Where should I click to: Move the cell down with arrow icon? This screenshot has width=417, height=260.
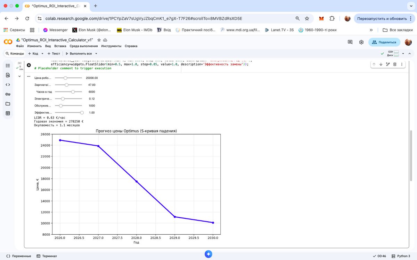tap(381, 64)
